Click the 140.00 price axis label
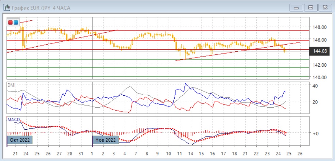Image resolution: width=335 pixels, height=161 pixels. point(320,77)
